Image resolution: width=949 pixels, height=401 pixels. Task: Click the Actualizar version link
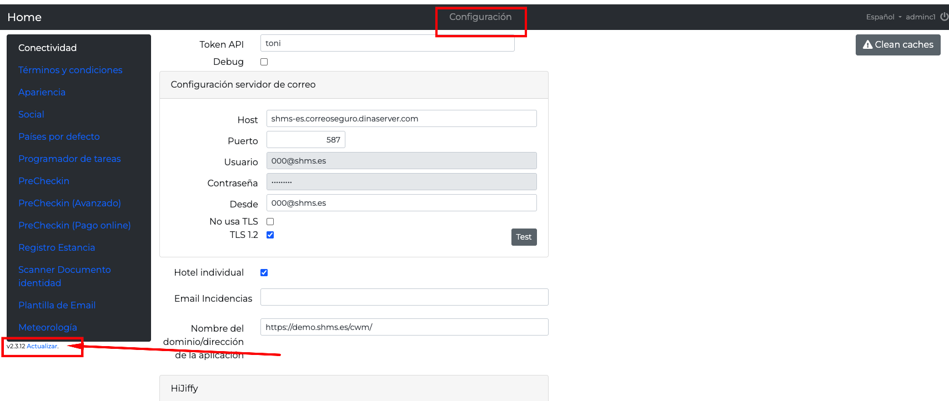tap(42, 347)
